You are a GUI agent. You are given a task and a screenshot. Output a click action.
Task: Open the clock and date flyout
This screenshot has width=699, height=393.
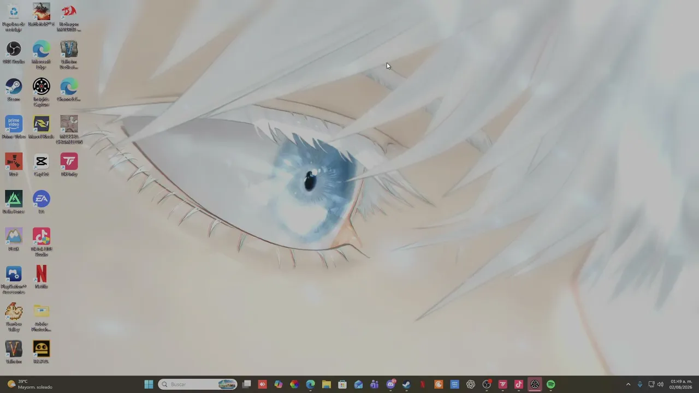pyautogui.click(x=681, y=384)
